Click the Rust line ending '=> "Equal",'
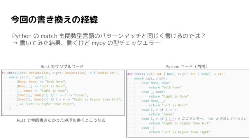249x140 pixels. pos(52,95)
